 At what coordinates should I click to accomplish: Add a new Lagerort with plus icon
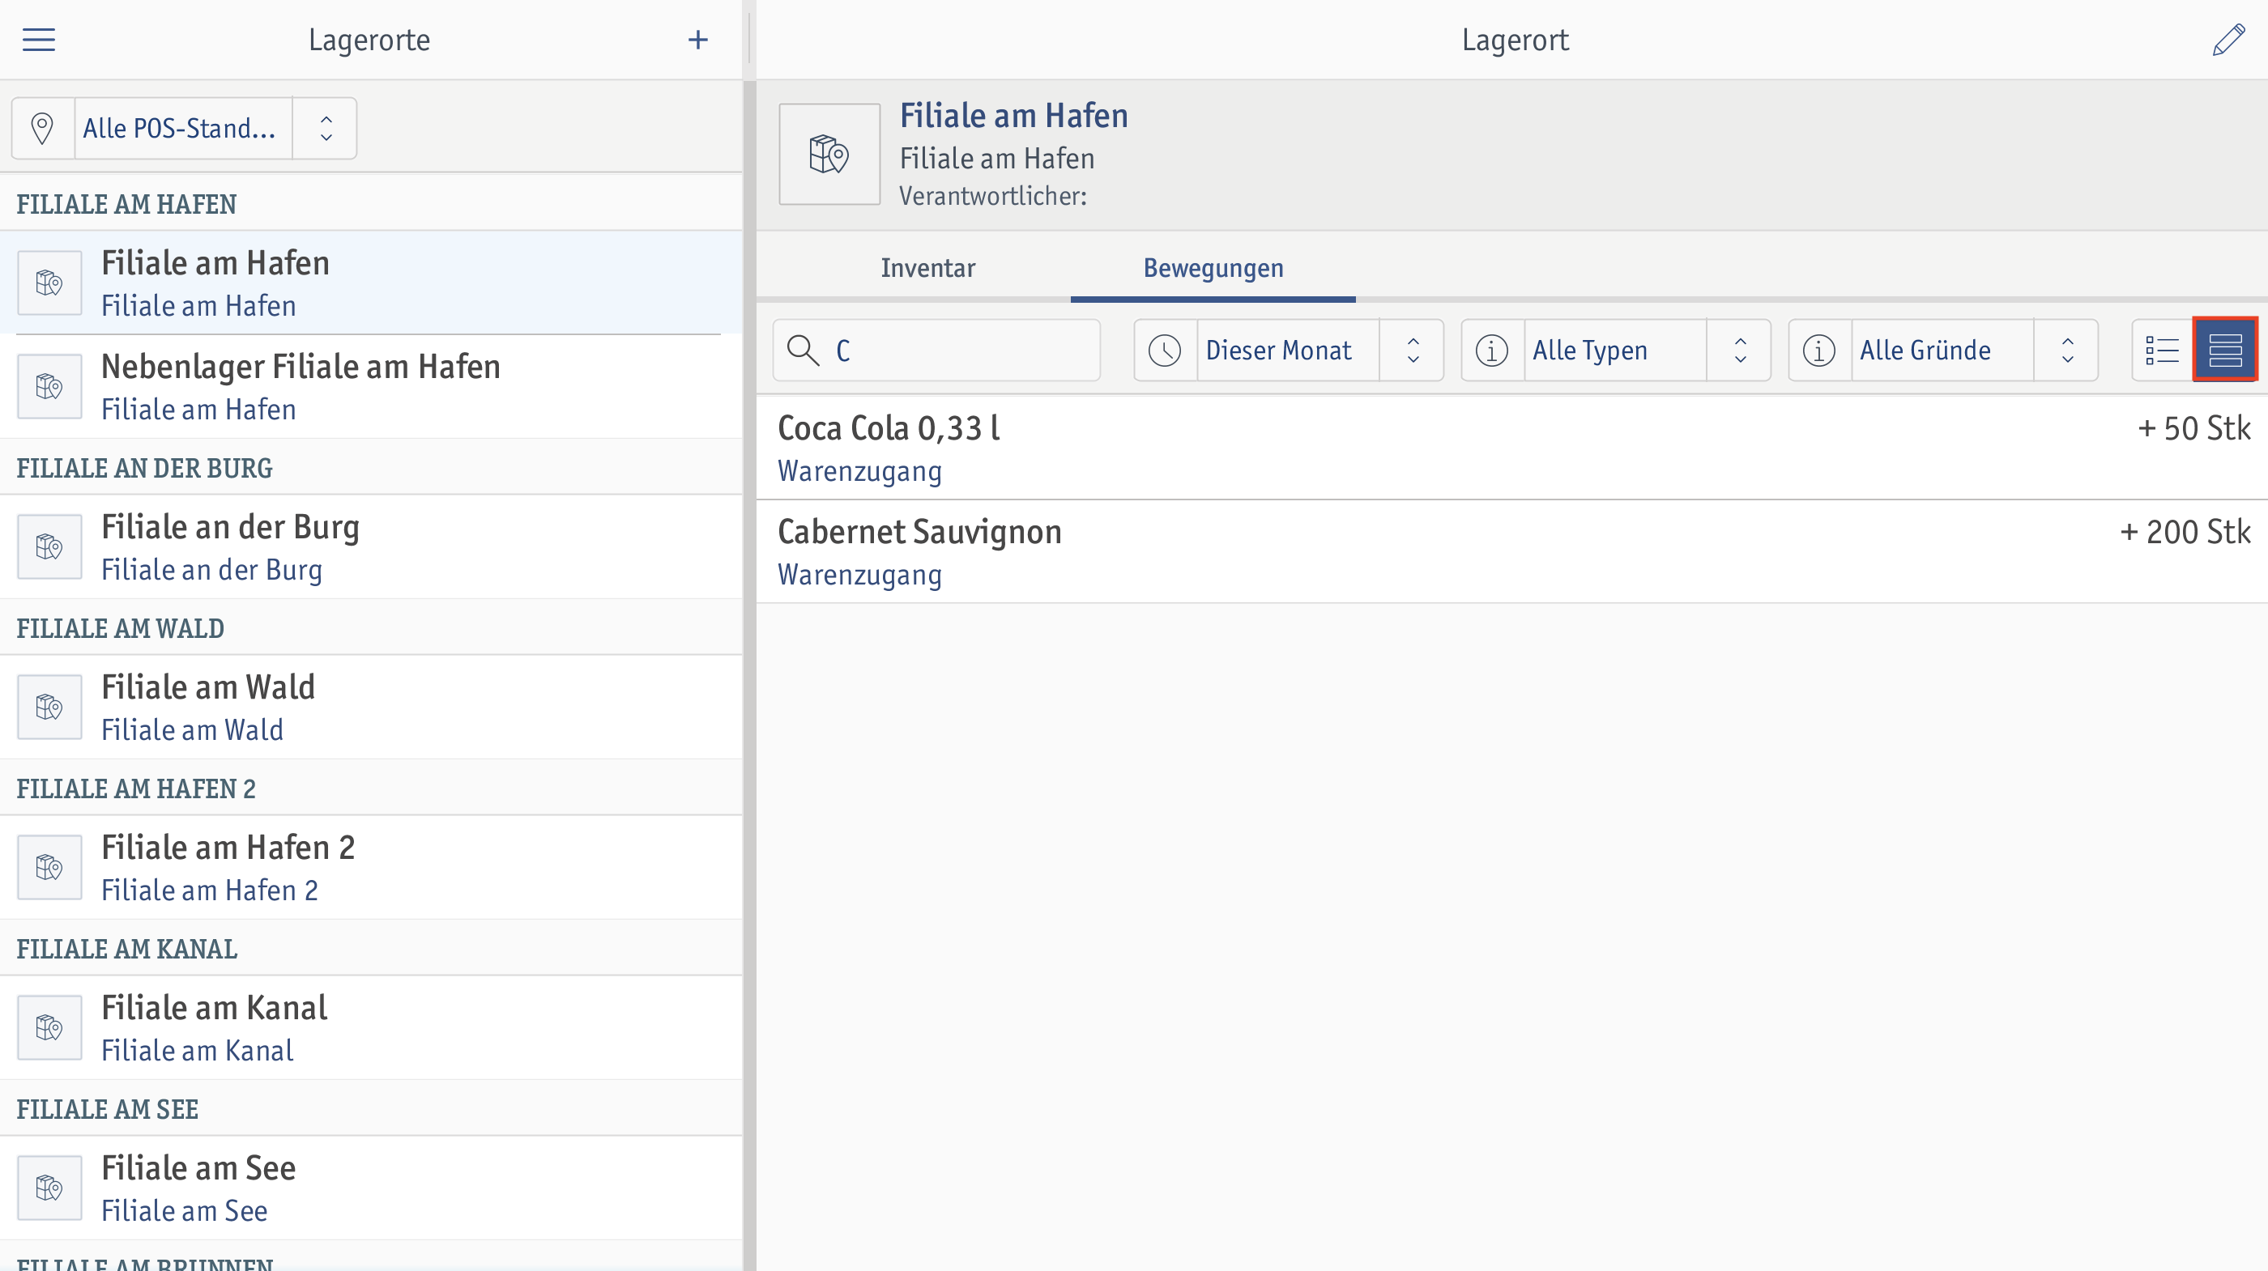[x=697, y=40]
